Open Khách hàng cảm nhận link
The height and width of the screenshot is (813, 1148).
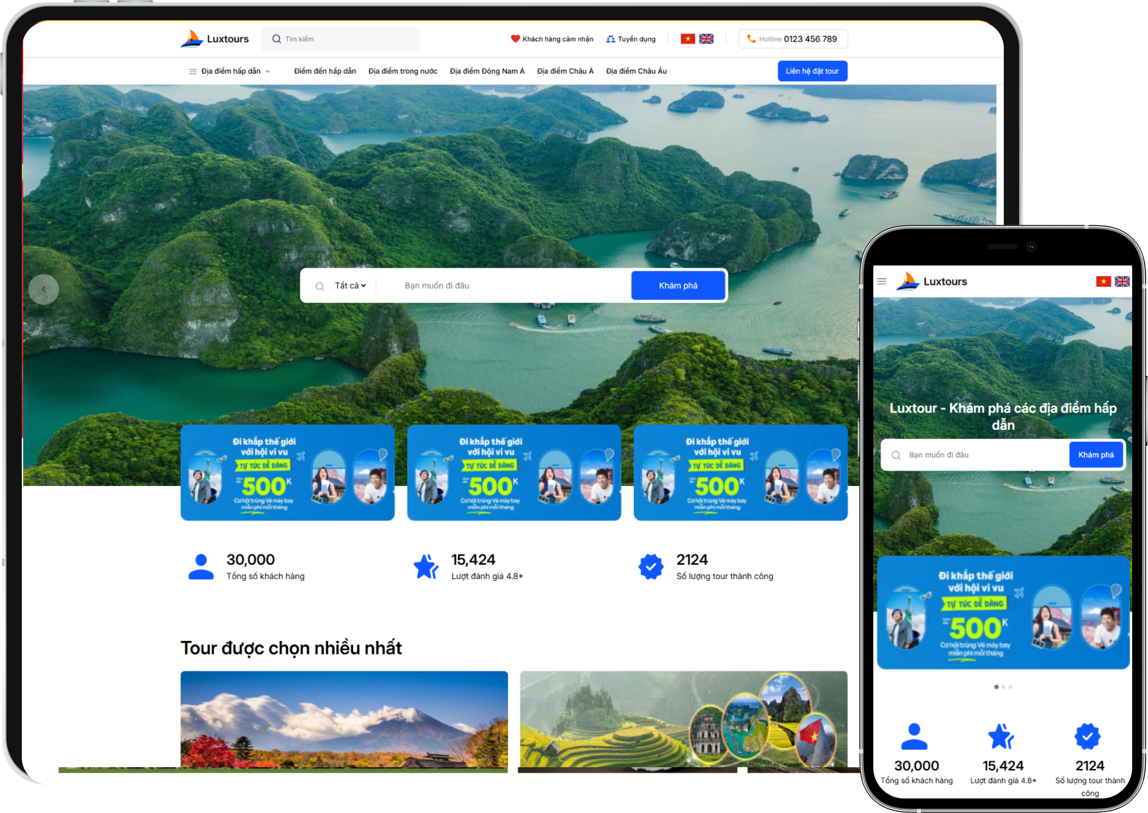[x=557, y=39]
